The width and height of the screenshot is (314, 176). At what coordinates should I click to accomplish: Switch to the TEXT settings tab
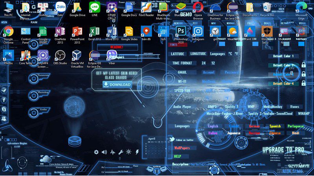click(195, 23)
